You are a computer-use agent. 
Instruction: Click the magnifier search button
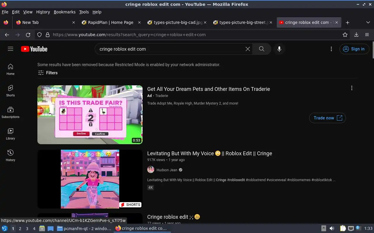click(x=262, y=49)
